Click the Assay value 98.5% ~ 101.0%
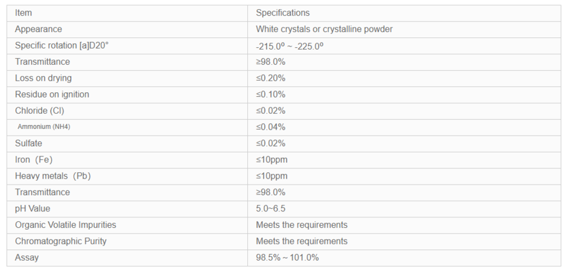The width and height of the screenshot is (564, 273). (287, 257)
